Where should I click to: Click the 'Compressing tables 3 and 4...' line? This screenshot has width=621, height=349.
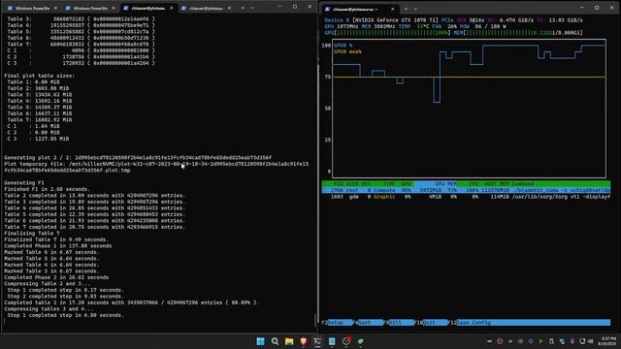[x=49, y=309]
